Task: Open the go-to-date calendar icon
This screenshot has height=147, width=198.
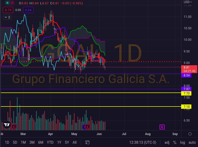Action: coord(87,142)
